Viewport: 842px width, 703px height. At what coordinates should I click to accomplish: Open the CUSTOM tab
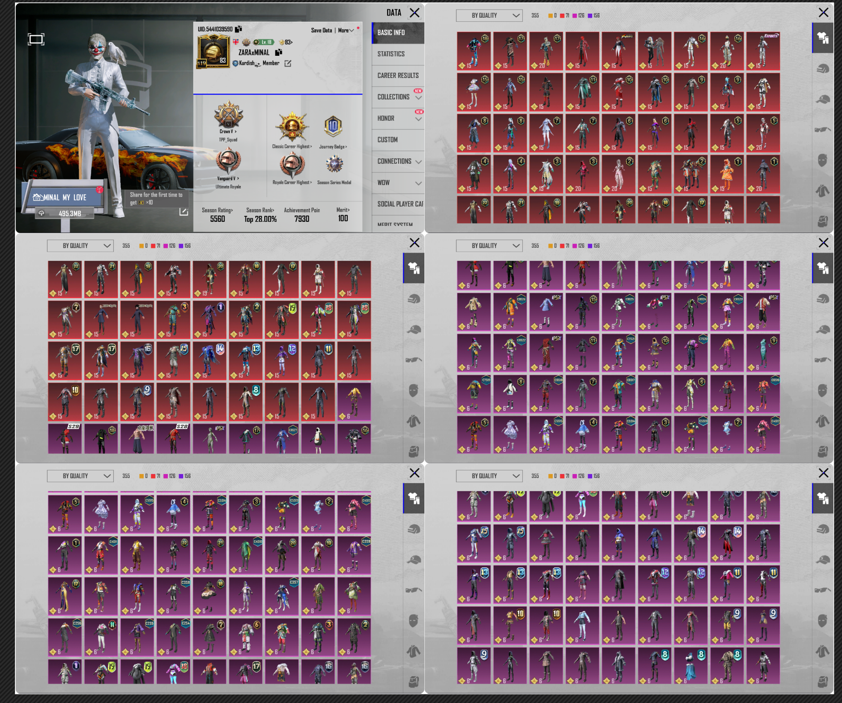pos(398,140)
